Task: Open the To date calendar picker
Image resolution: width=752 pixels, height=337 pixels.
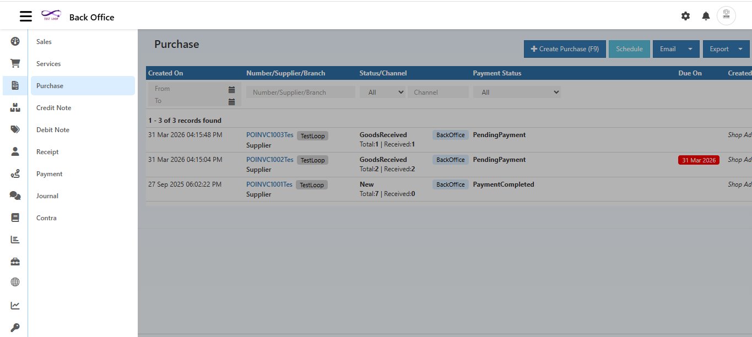Action: click(231, 101)
